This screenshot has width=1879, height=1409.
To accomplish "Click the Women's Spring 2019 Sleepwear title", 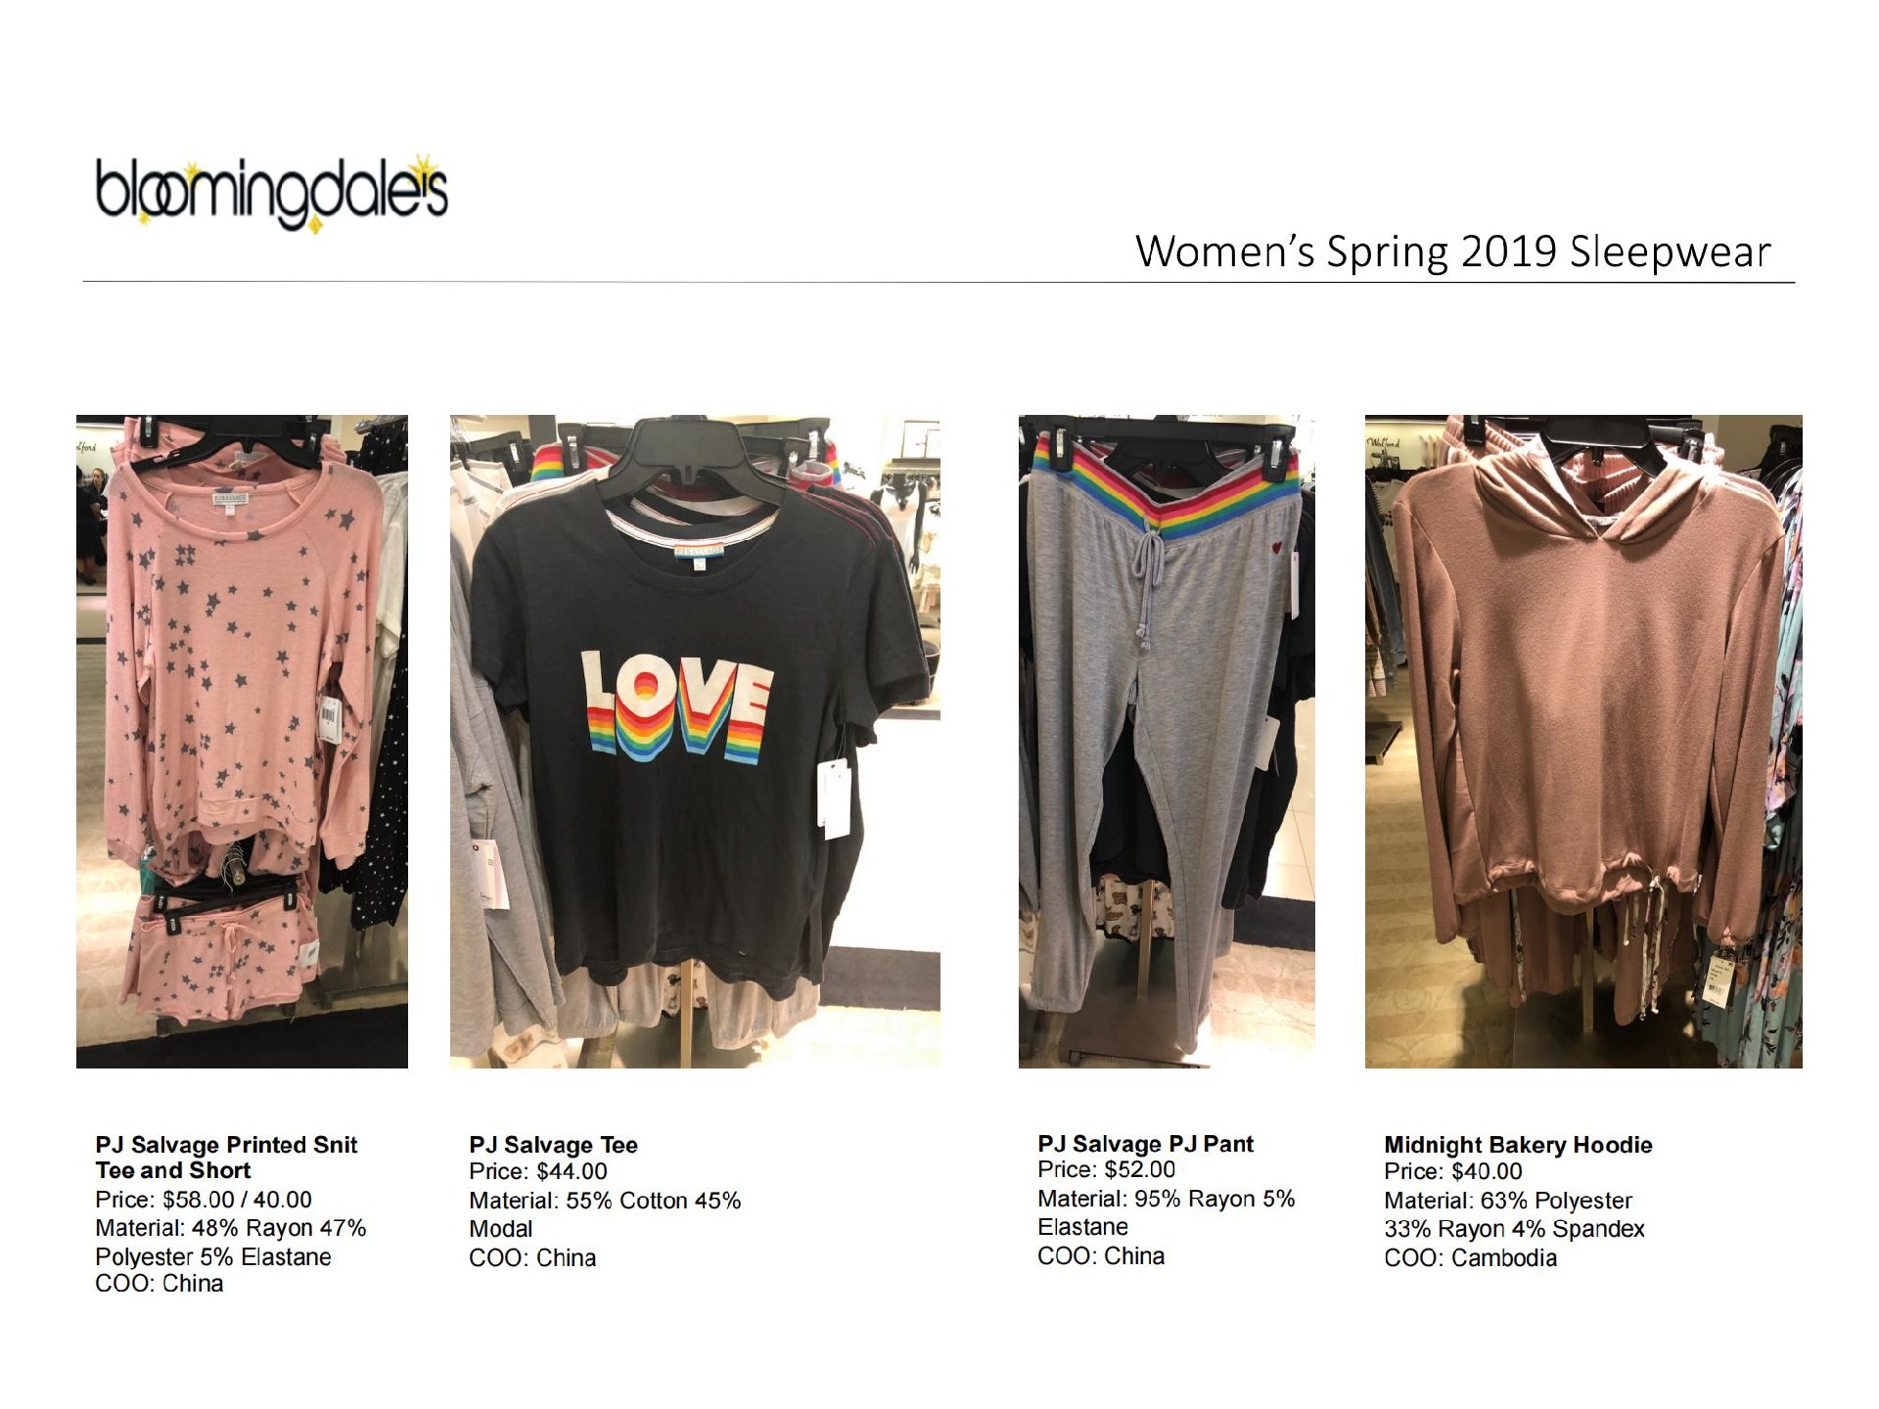I will pos(1453,252).
